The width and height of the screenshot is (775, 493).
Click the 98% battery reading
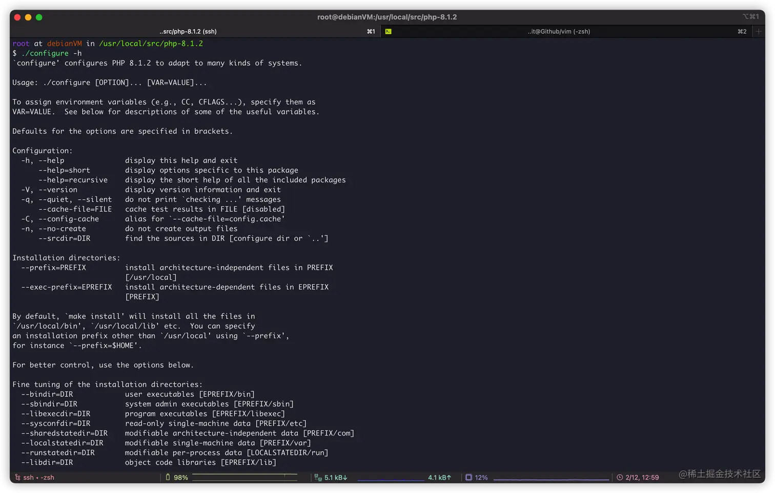pos(181,477)
